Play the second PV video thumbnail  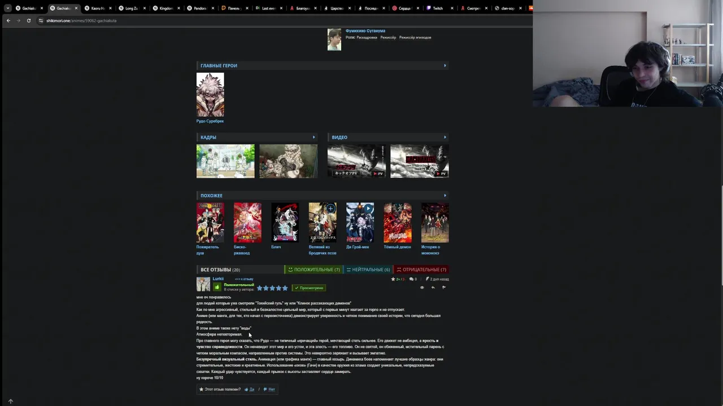(420, 161)
